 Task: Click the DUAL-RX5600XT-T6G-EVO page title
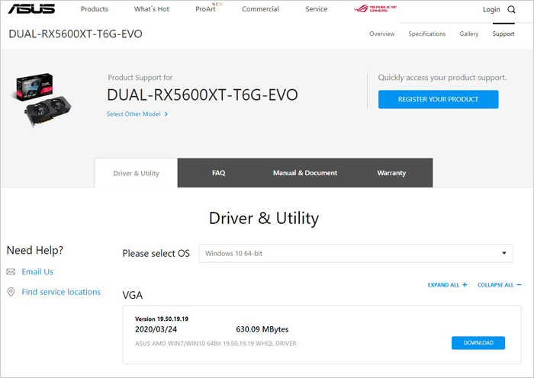tap(76, 34)
